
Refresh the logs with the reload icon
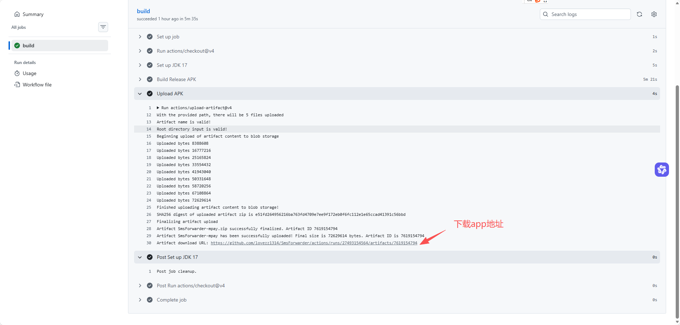639,14
